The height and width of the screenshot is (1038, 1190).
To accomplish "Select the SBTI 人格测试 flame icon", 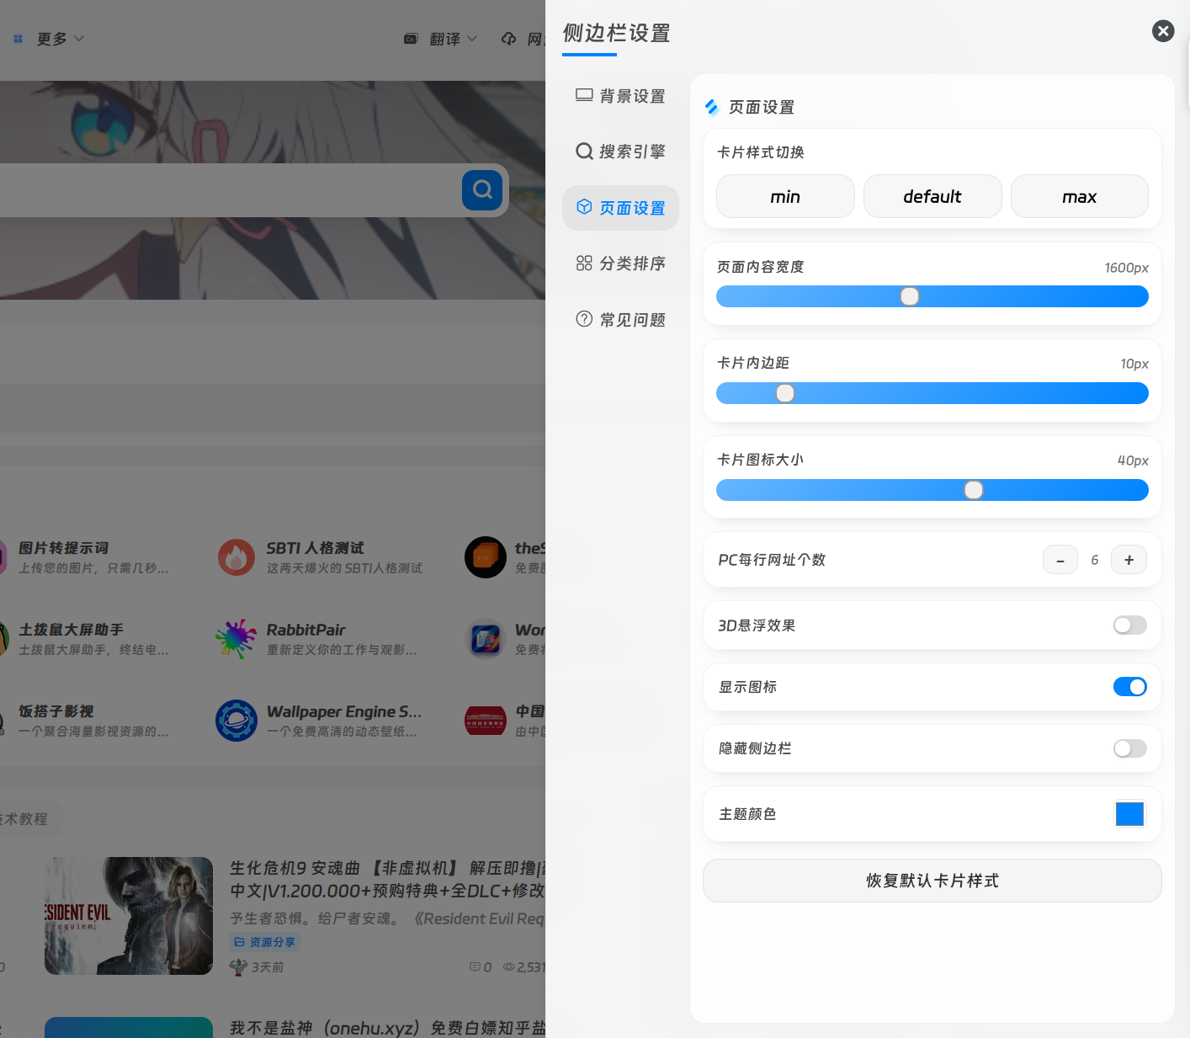I will click(236, 557).
